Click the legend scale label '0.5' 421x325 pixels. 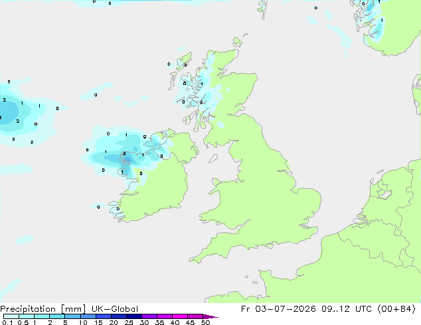23,322
